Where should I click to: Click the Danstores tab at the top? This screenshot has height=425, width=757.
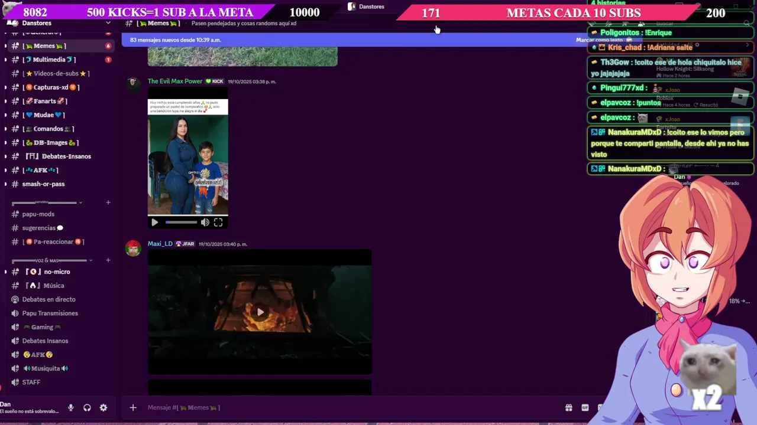(x=367, y=6)
